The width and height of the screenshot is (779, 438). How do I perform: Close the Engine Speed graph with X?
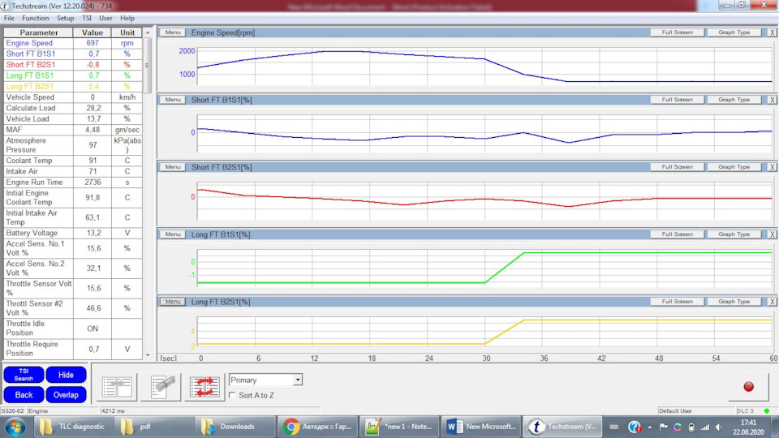pos(772,32)
